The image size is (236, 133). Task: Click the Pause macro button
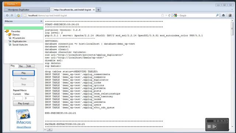pyautogui.click(x=24, y=79)
